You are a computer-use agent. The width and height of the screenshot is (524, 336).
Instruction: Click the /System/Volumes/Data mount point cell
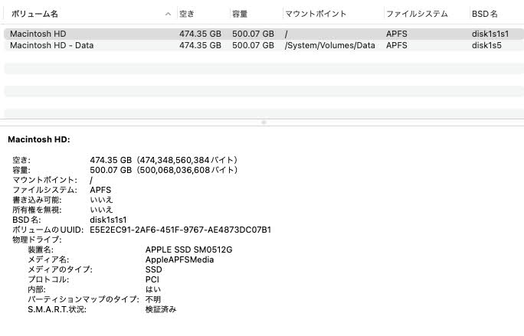(x=329, y=45)
